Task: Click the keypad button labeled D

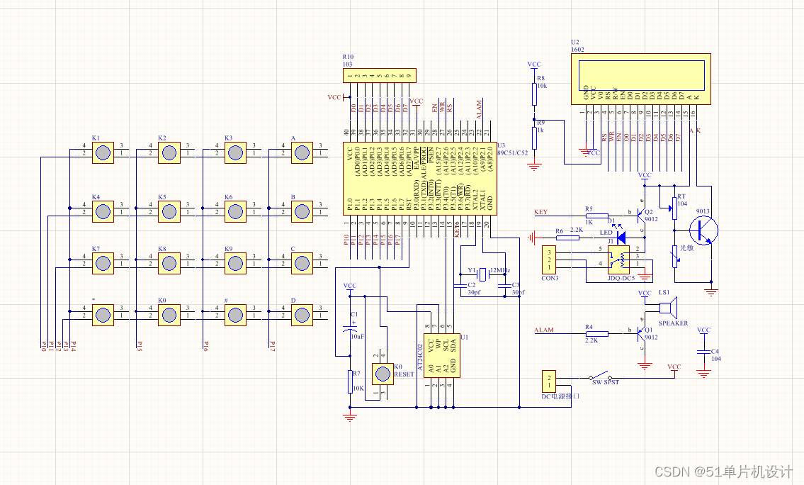Action: [302, 315]
